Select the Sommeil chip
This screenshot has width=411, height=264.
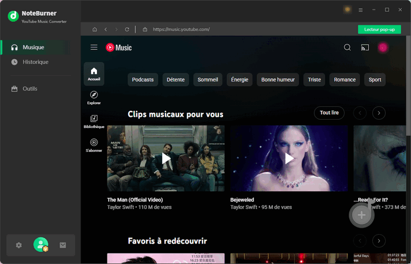pyautogui.click(x=208, y=80)
